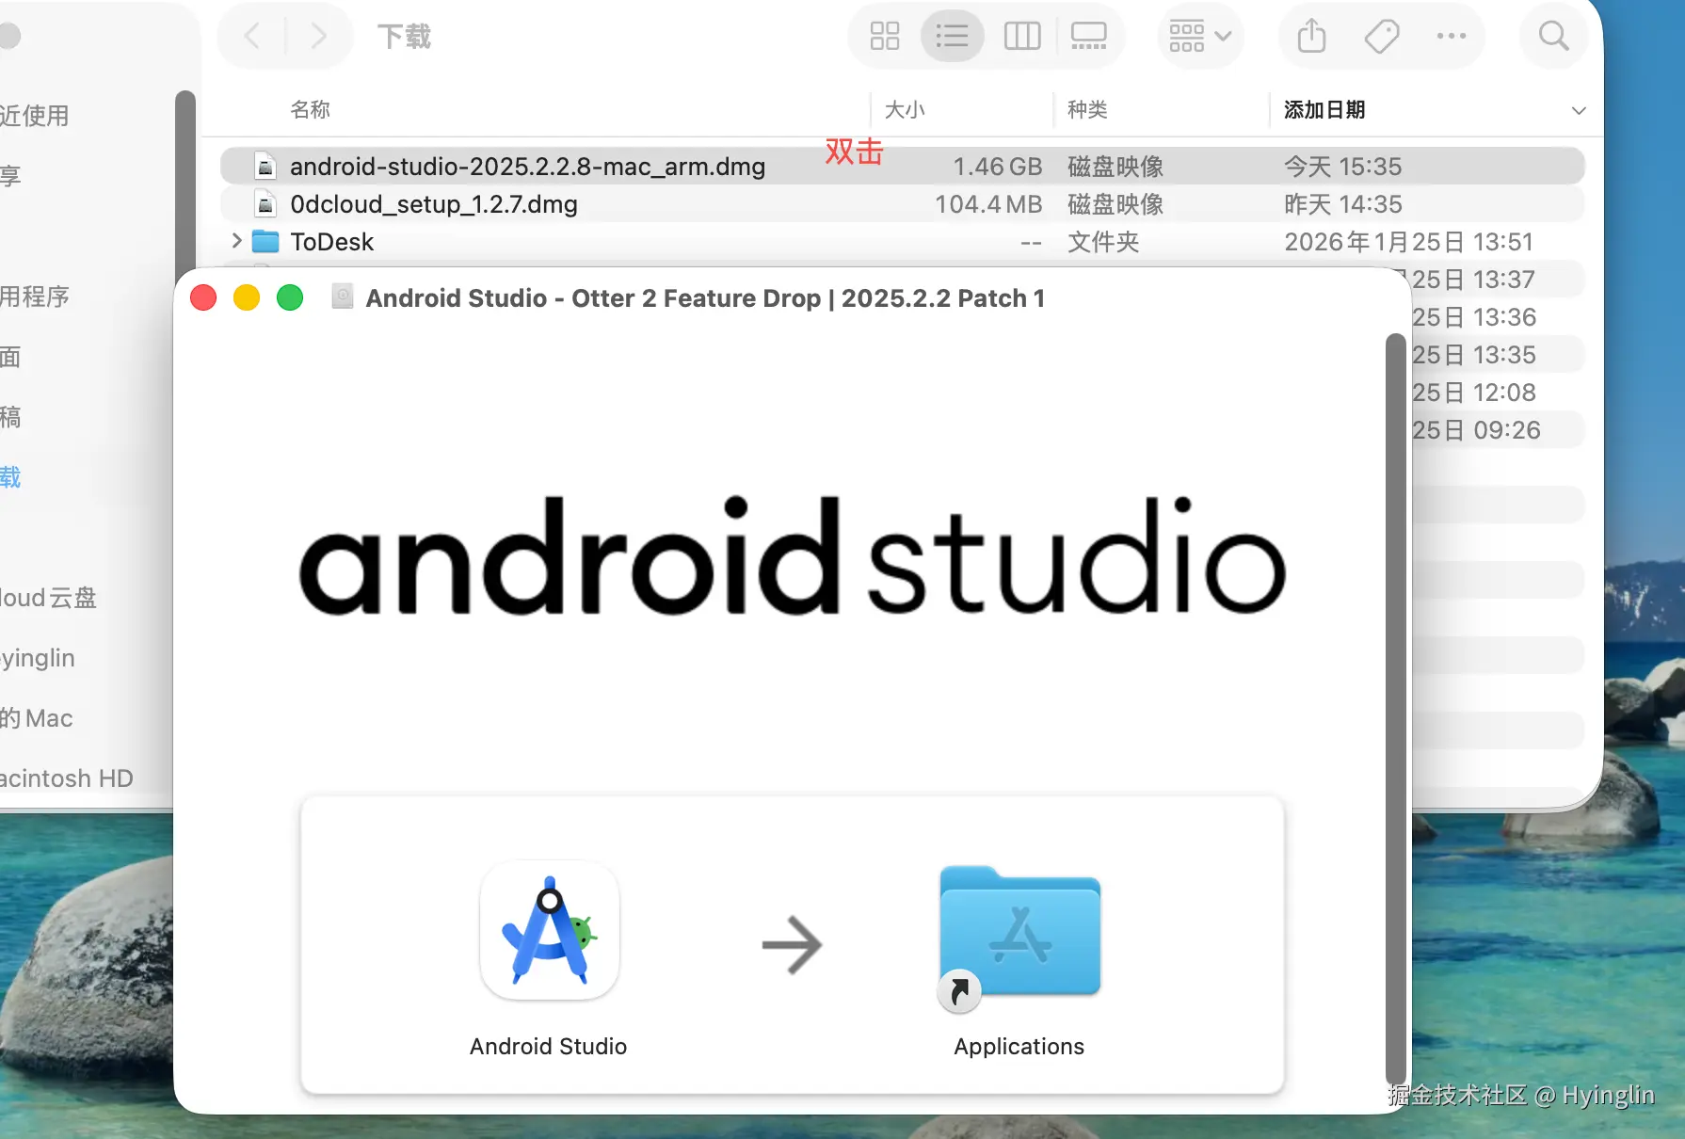The image size is (1685, 1139).
Task: Click the Android Studio label under app icon
Action: 549,1047
